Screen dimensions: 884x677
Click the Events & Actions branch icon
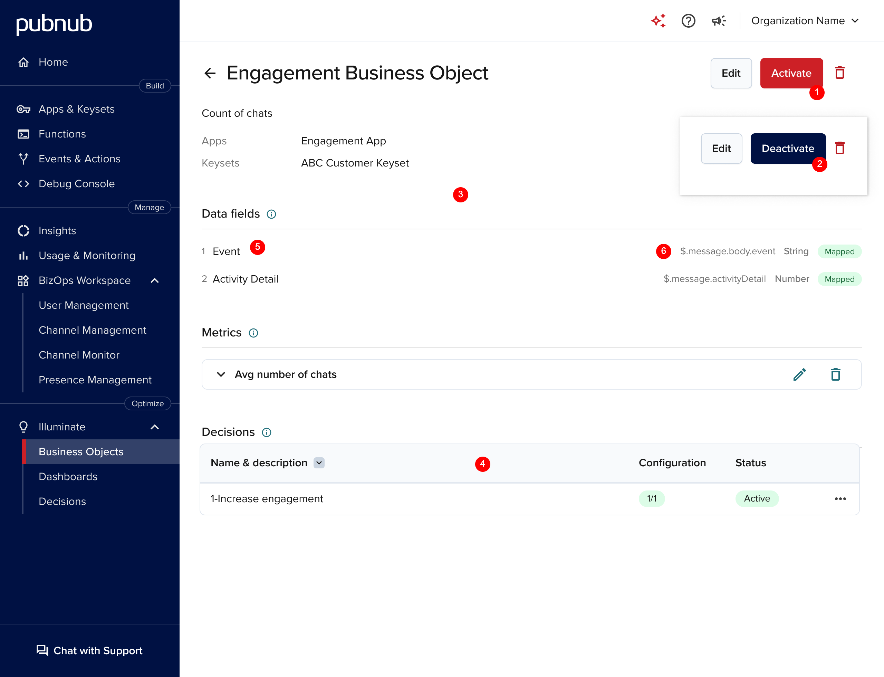coord(23,159)
